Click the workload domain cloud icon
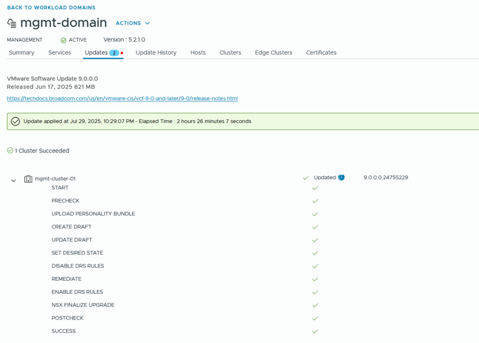The width and height of the screenshot is (479, 343). tap(12, 23)
